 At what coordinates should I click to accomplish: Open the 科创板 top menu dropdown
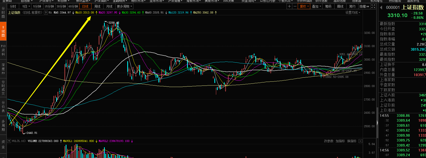click(63, 1)
